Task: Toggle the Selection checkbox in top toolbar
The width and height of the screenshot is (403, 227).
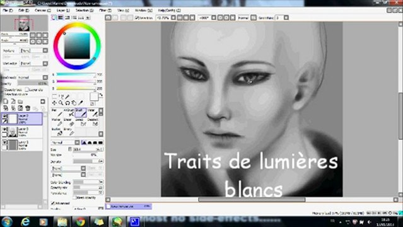Action: [x=137, y=18]
